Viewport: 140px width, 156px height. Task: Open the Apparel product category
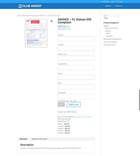coord(106,26)
